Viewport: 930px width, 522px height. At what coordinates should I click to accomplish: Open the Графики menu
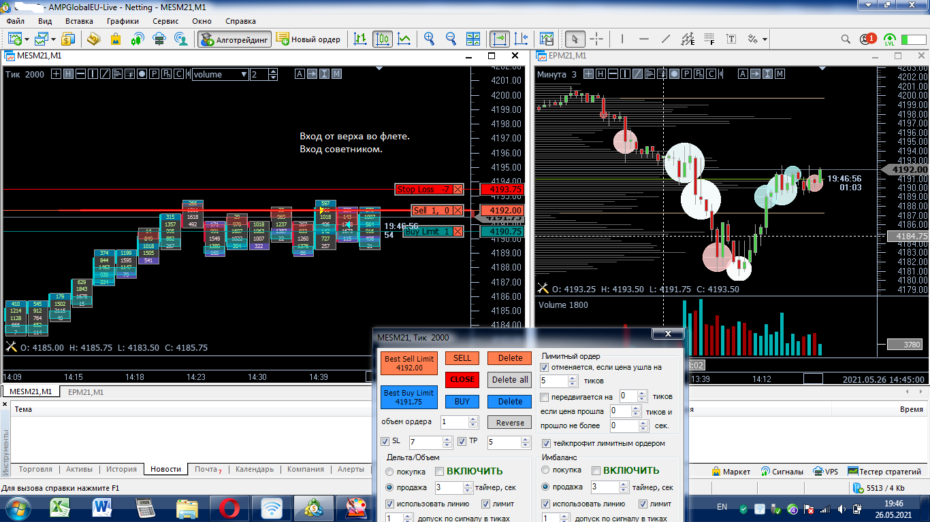(x=123, y=21)
